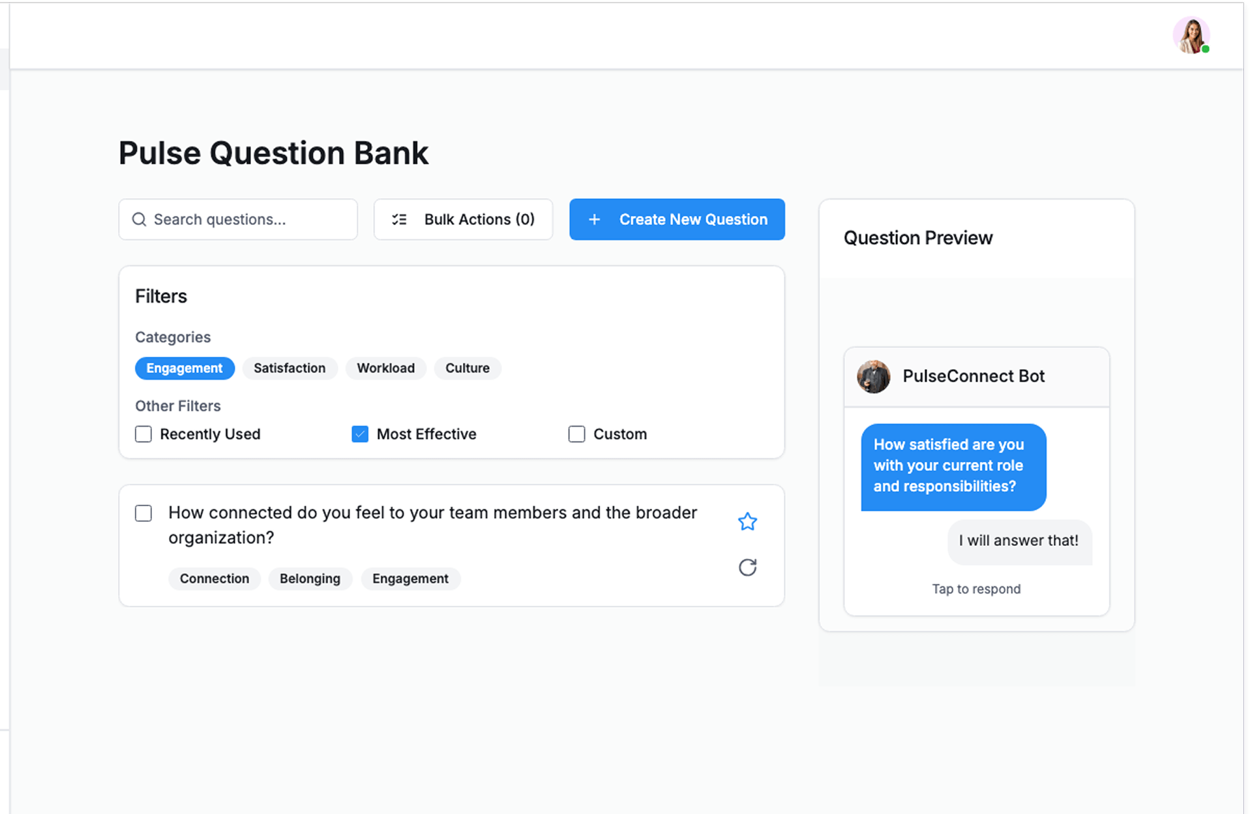Choose the Culture category chip
The height and width of the screenshot is (814, 1252).
tap(467, 369)
